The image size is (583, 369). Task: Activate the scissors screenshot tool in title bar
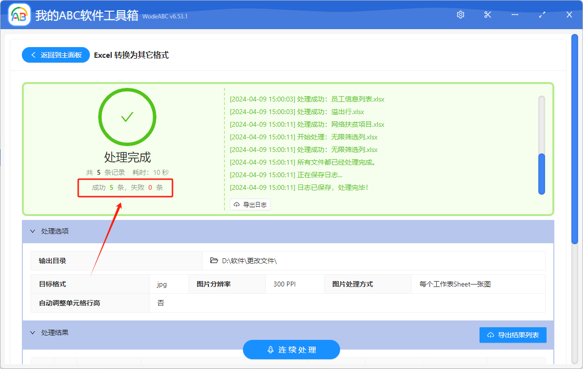coord(487,15)
